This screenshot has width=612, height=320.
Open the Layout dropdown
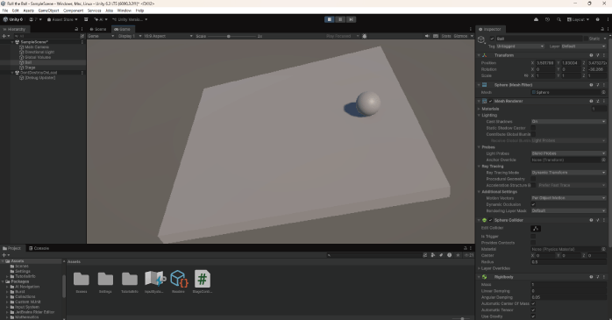point(578,19)
